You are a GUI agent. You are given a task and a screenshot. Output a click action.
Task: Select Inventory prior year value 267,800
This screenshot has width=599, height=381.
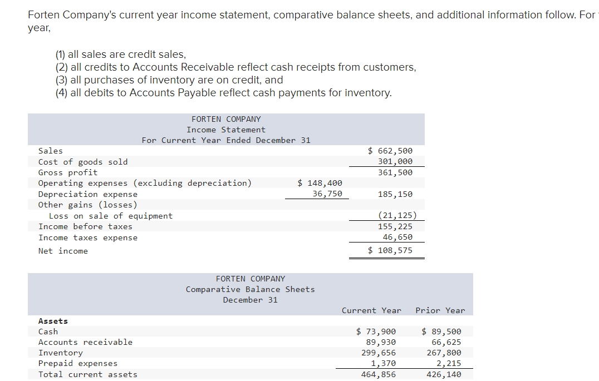click(x=444, y=353)
